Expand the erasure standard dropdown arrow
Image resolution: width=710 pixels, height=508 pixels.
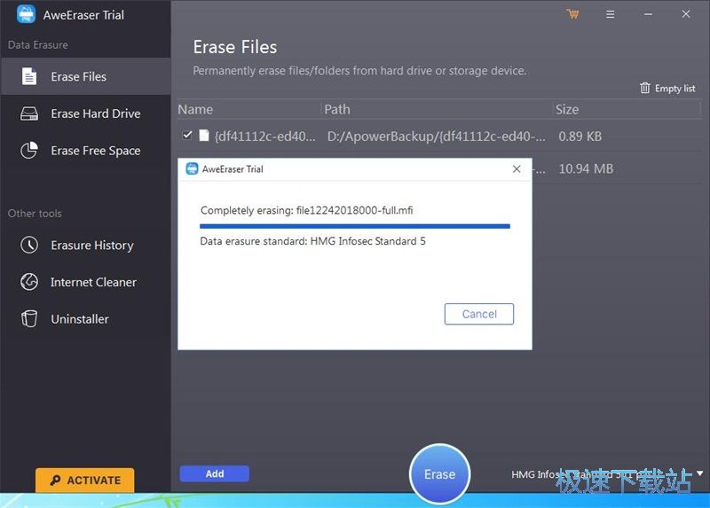(x=699, y=473)
